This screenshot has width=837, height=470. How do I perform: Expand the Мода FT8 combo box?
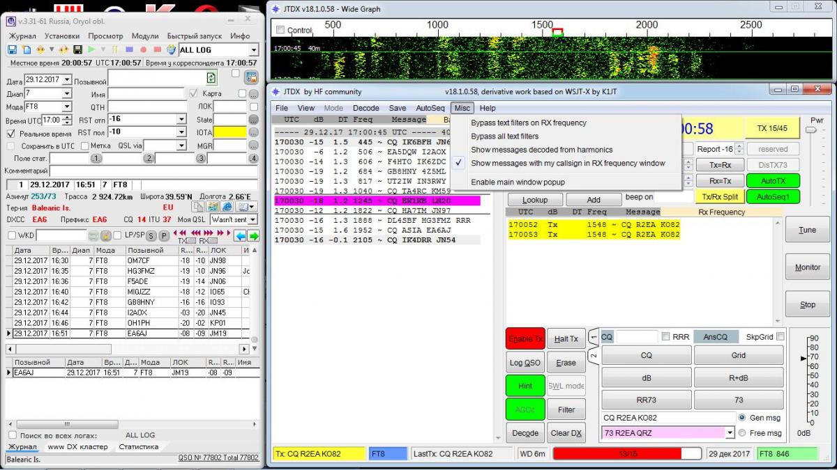pyautogui.click(x=67, y=107)
